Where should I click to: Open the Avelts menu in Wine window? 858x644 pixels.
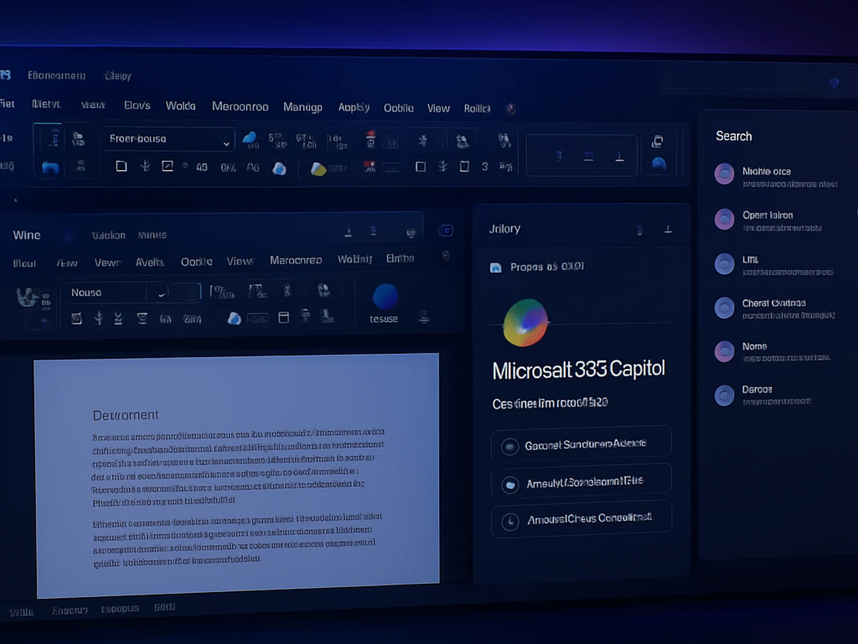[x=150, y=262]
